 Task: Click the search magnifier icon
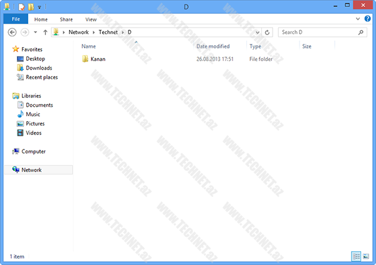(x=361, y=32)
